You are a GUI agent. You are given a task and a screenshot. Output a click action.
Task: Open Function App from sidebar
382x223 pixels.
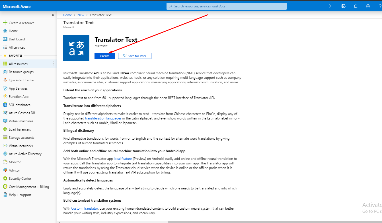click(19, 97)
